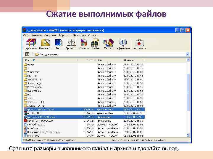Click the WinRAR title bar application icon
The height and width of the screenshot is (159, 213).
point(25,30)
